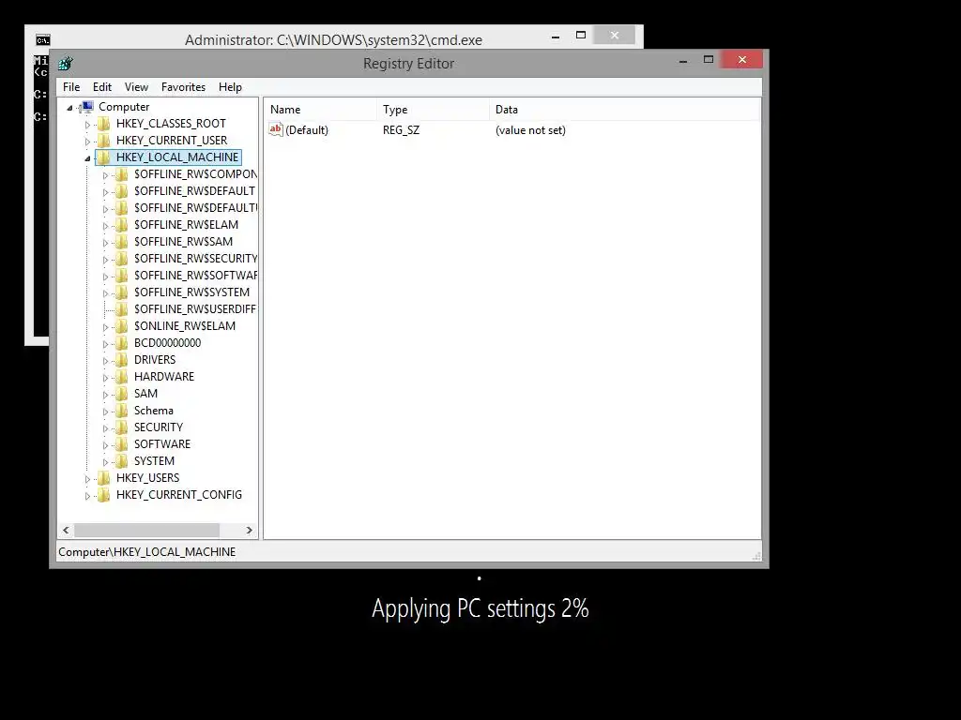Click the Schema folder icon
This screenshot has height=720, width=961.
tap(122, 411)
